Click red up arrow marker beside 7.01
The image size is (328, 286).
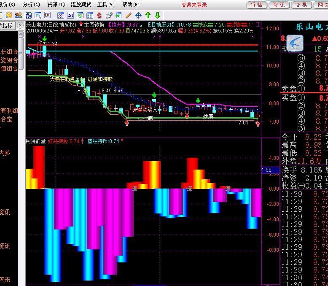coord(258,124)
